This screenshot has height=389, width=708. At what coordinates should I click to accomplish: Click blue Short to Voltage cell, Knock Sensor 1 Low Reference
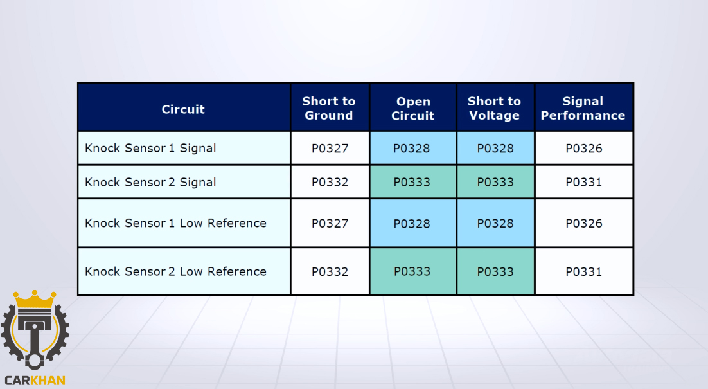(x=495, y=223)
